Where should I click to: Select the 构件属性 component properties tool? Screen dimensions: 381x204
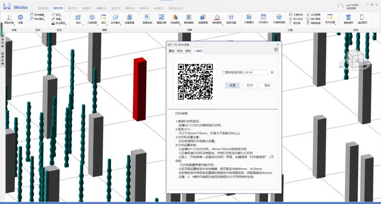tap(37, 19)
